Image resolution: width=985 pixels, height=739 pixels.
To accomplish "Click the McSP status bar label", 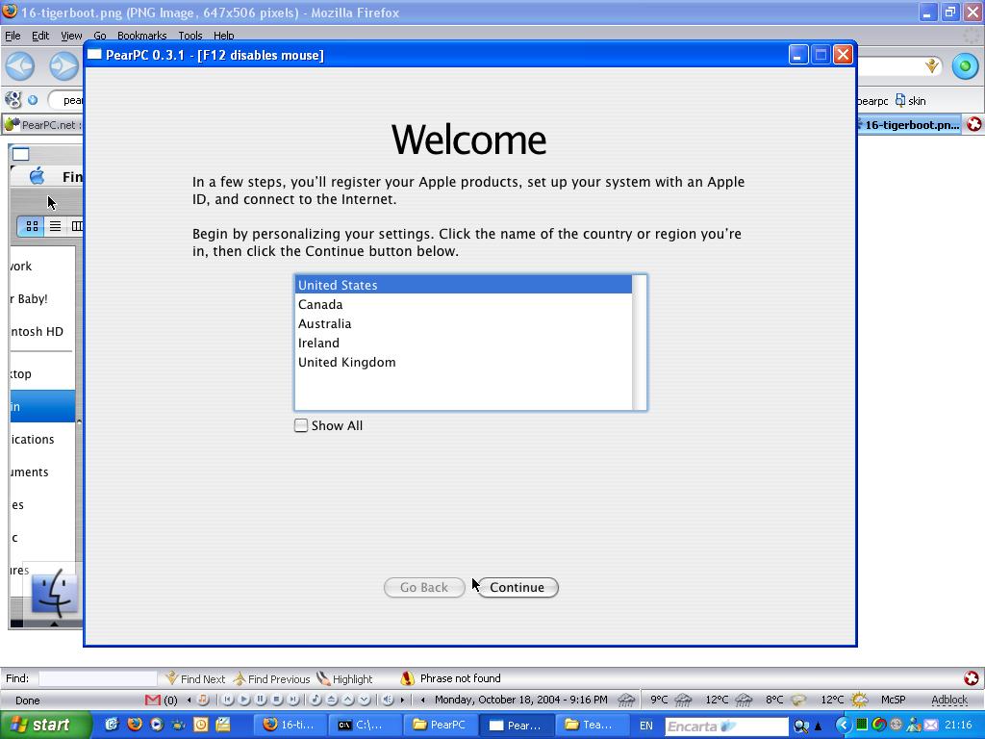I will pos(894,700).
